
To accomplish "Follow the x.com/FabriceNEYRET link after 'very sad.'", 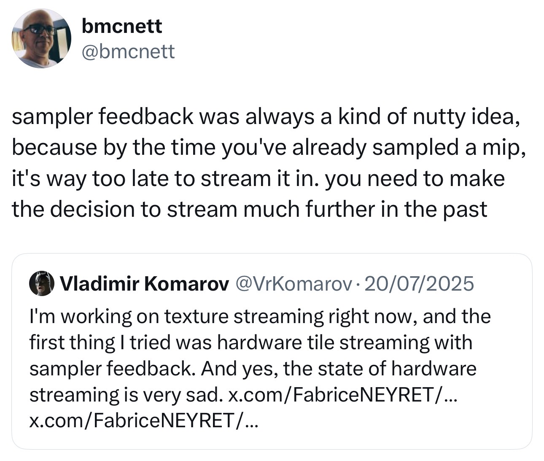I will click(x=342, y=395).
